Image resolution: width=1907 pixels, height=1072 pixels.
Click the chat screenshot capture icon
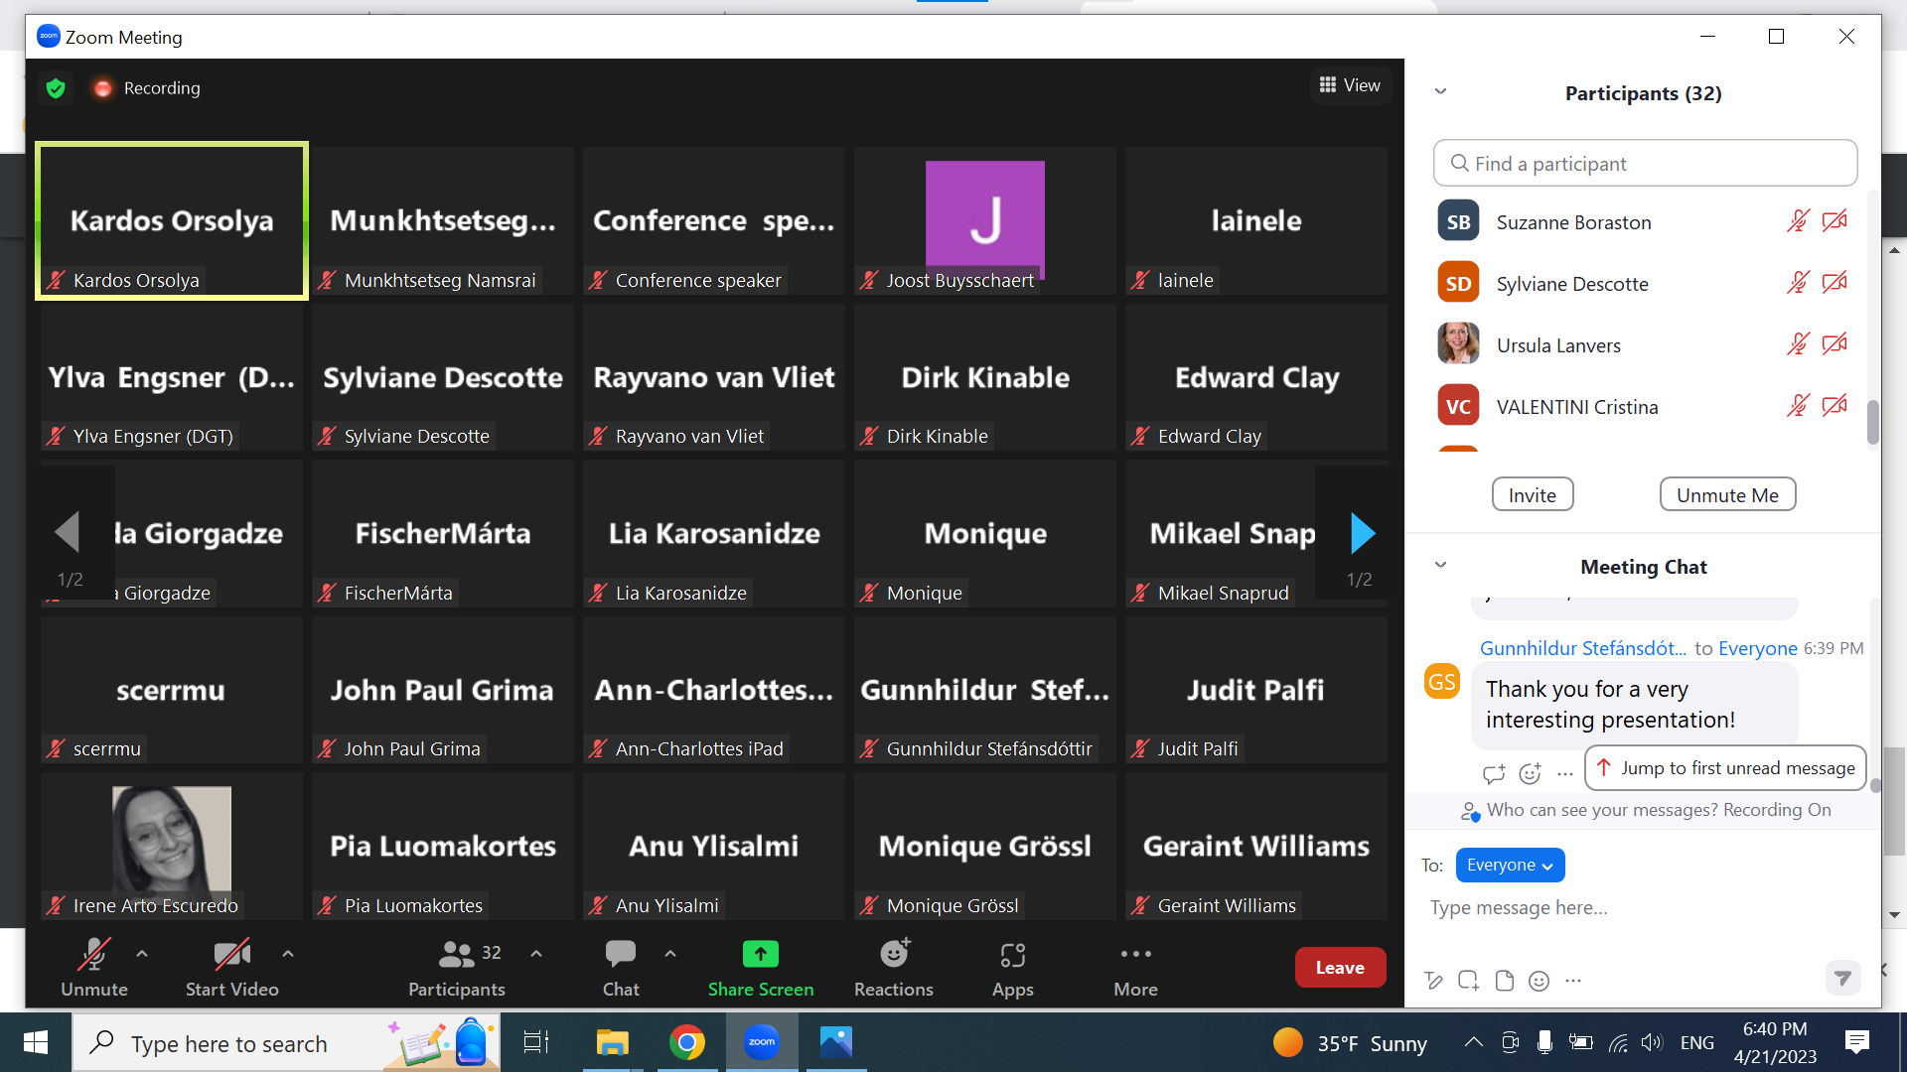pyautogui.click(x=1468, y=981)
